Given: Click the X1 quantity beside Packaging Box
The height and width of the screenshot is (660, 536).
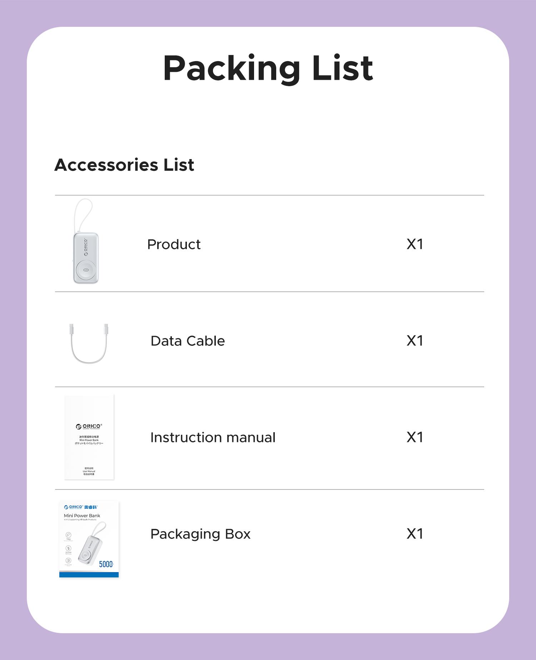Looking at the screenshot, I should click(415, 534).
